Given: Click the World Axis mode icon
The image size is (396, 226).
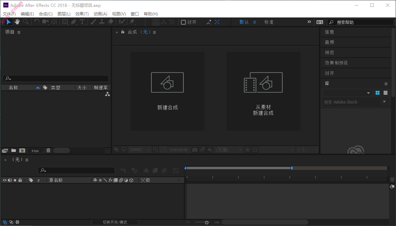Looking at the screenshot, I should coord(164,22).
